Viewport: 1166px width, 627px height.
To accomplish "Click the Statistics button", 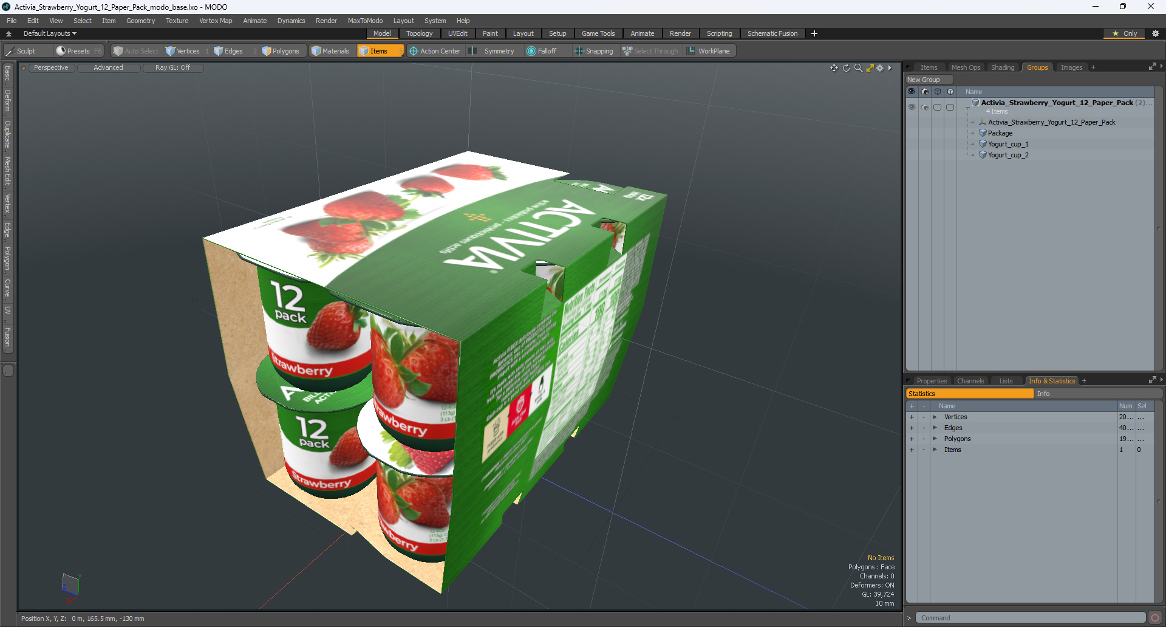I will pyautogui.click(x=969, y=394).
